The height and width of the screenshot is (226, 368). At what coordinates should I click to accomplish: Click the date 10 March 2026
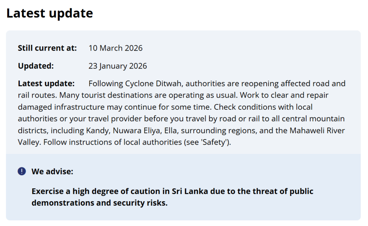point(115,48)
